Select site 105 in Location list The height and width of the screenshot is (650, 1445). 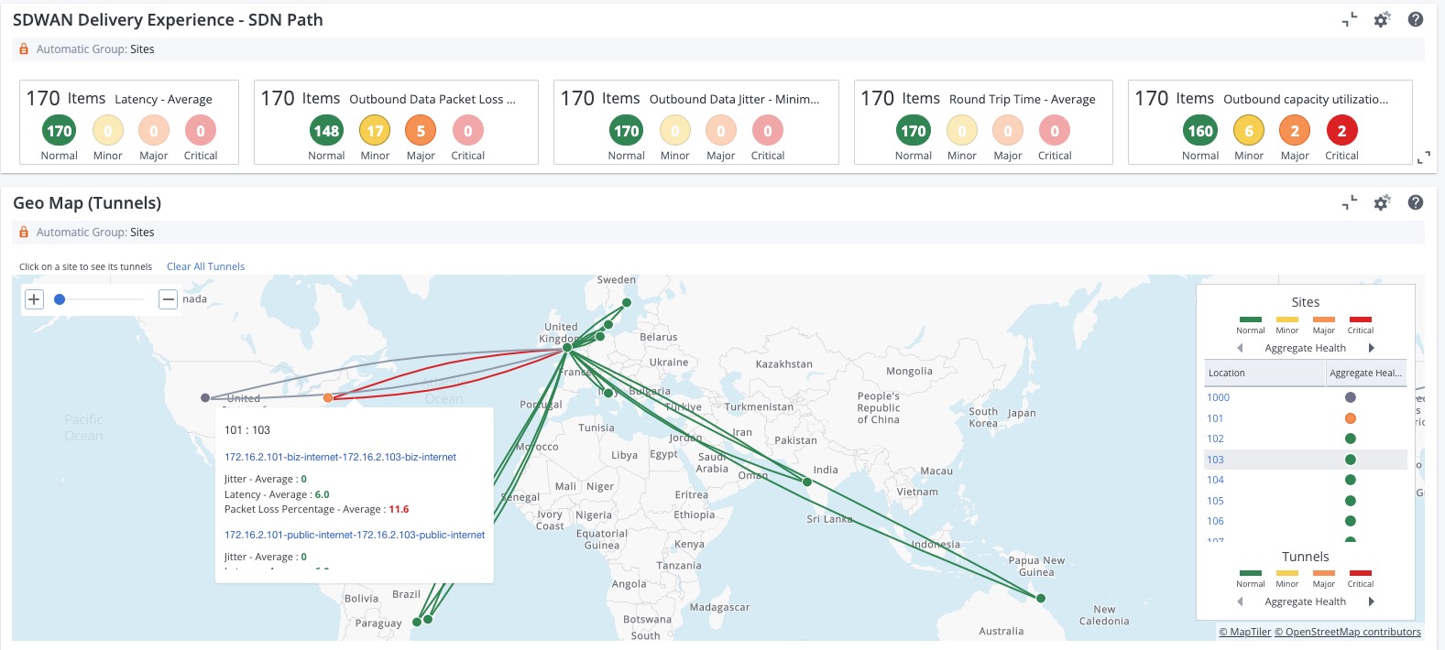pos(1215,501)
